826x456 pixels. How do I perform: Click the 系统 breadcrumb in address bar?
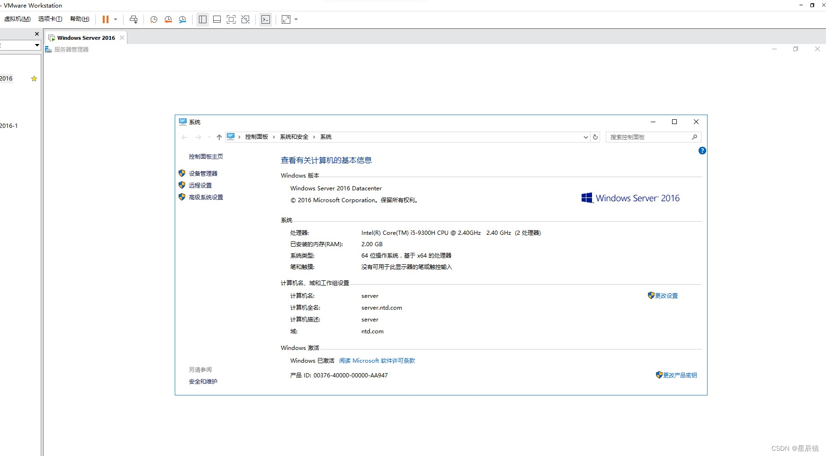[x=326, y=137]
